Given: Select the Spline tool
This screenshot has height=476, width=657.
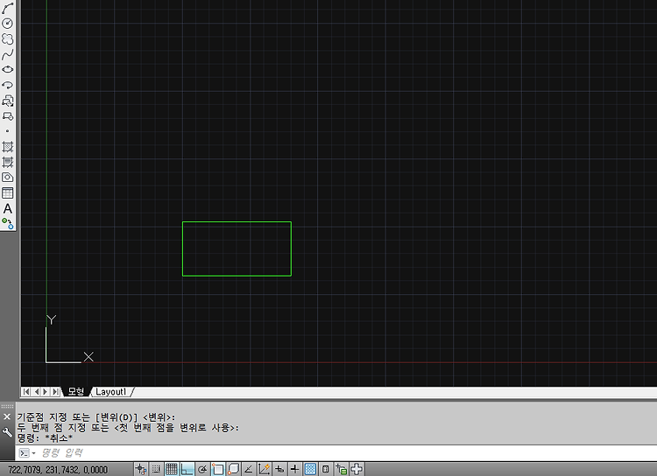Looking at the screenshot, I should 8,54.
